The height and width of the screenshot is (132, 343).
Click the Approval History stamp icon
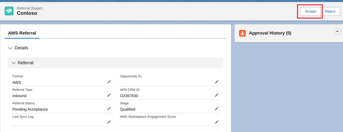pos(242,33)
